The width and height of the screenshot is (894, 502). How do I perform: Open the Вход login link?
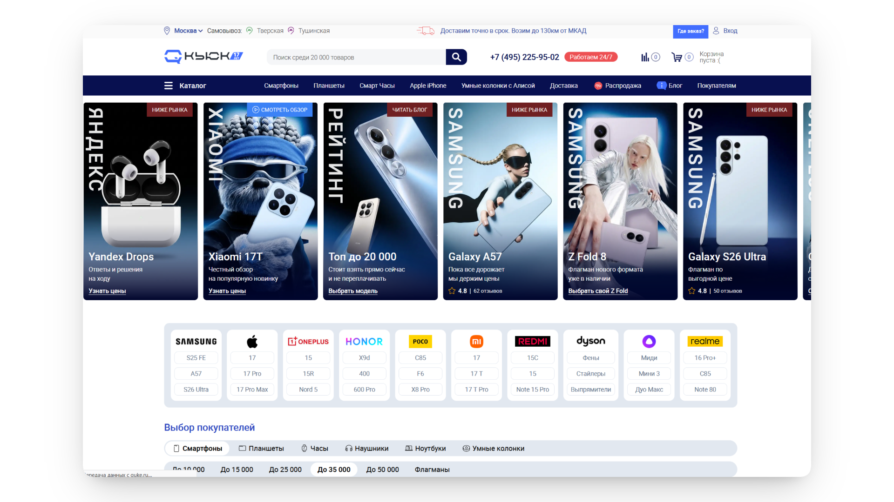(x=730, y=31)
